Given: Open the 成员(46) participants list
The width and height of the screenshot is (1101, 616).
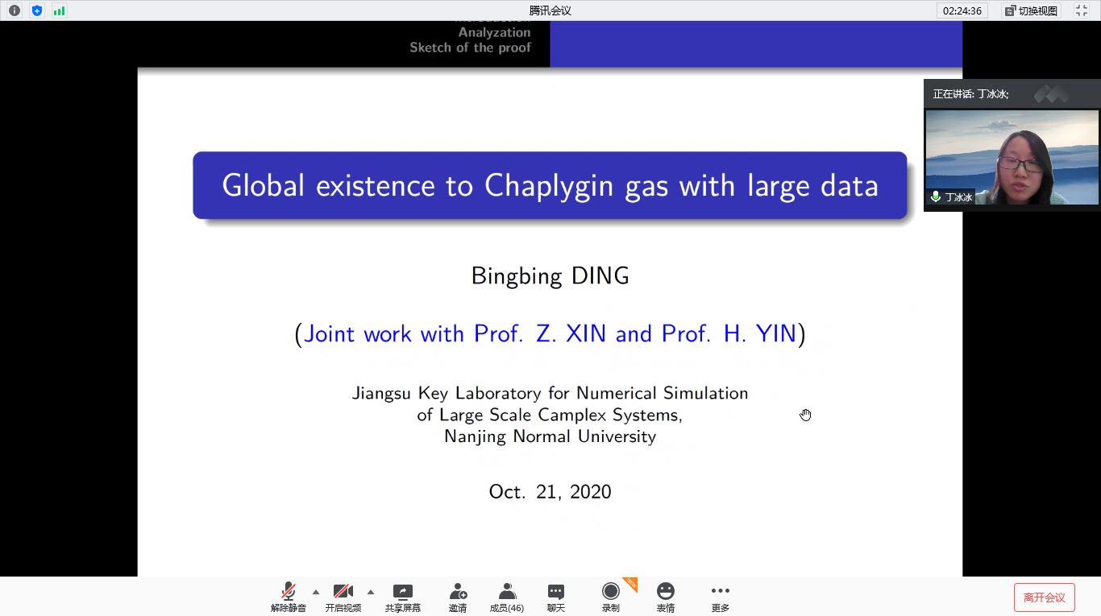Looking at the screenshot, I should pos(507,592).
